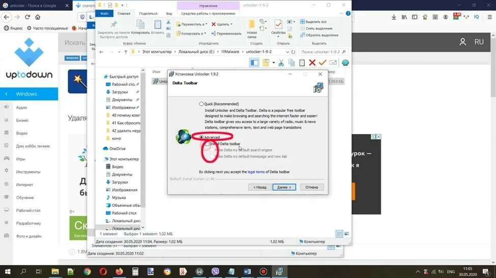Click the !!!Malware breadcrumb segment
The height and width of the screenshot is (278, 496).
click(x=230, y=52)
